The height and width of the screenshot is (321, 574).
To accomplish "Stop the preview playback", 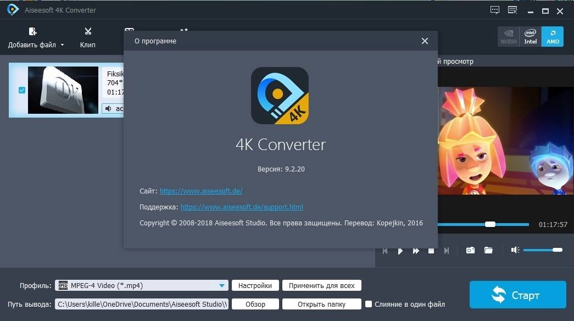I will tap(431, 251).
